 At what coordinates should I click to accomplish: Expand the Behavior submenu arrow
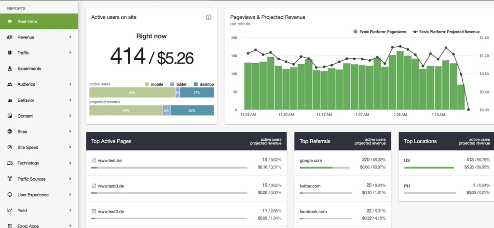(70, 100)
